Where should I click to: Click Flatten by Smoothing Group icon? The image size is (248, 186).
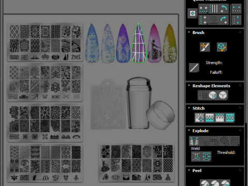pos(214,141)
